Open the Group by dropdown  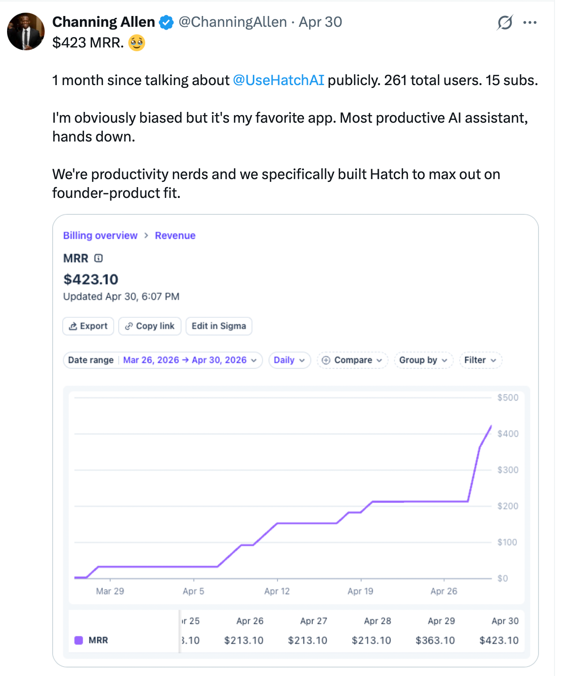point(423,360)
